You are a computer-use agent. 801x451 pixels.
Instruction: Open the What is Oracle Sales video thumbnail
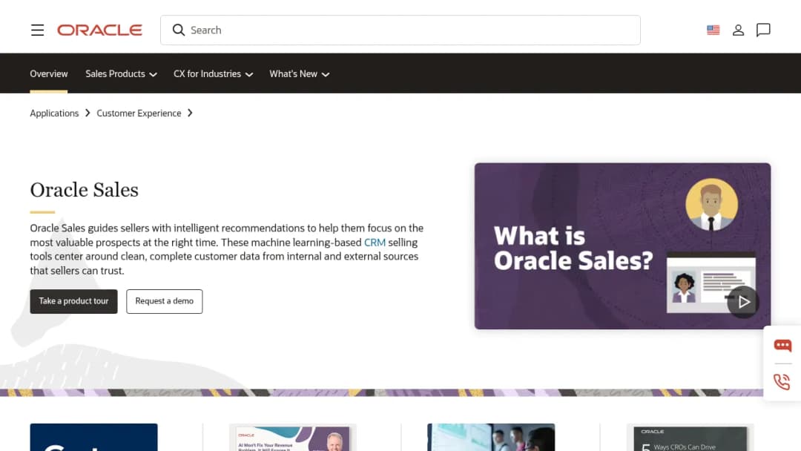[x=622, y=246]
